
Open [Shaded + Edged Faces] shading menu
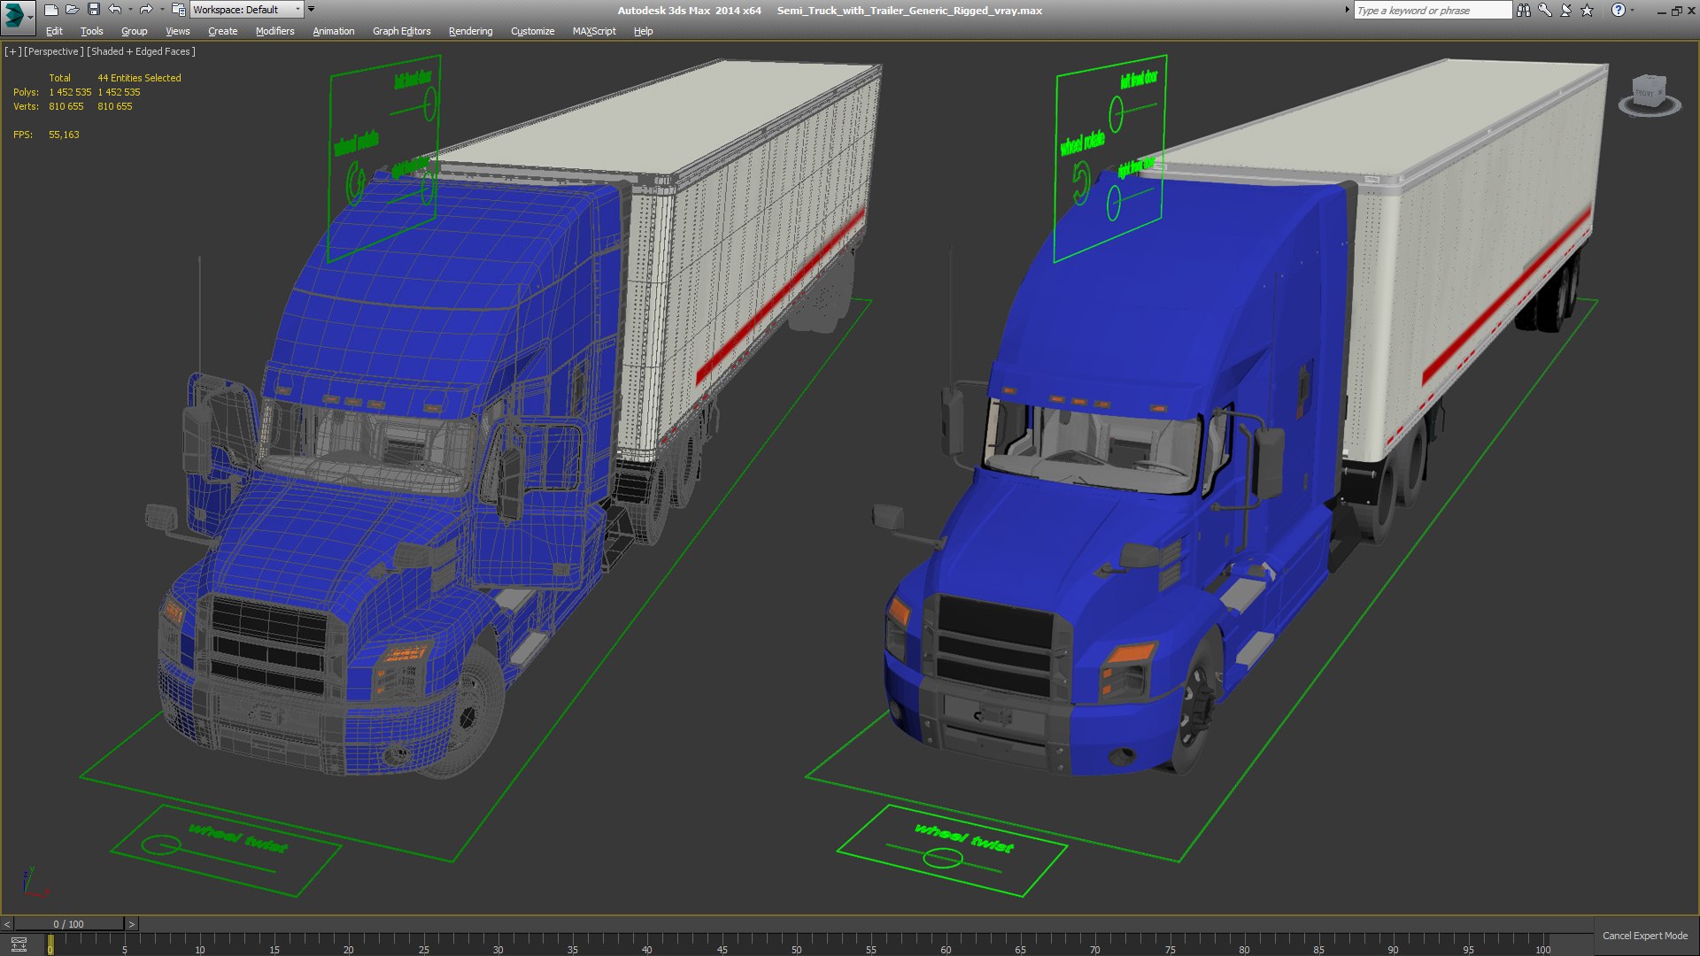coord(141,51)
